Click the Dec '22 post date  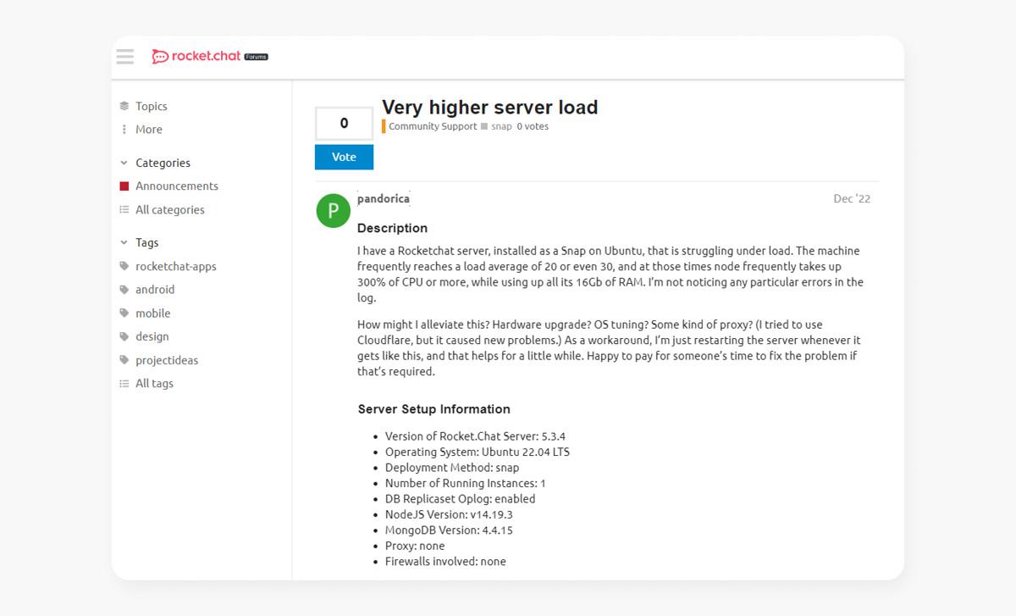pyautogui.click(x=852, y=198)
